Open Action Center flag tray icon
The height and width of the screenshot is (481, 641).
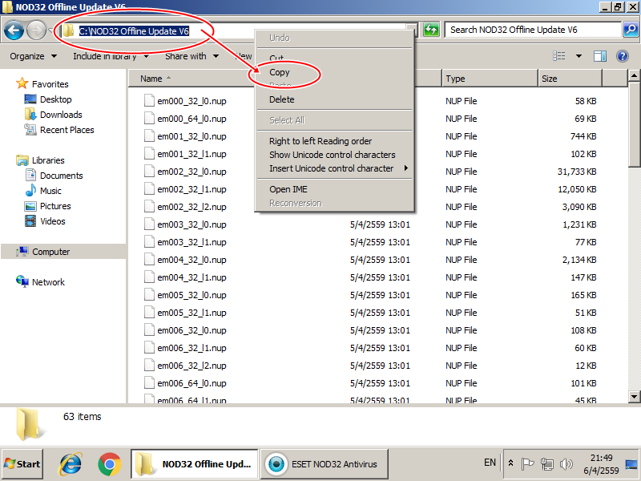coord(527,464)
